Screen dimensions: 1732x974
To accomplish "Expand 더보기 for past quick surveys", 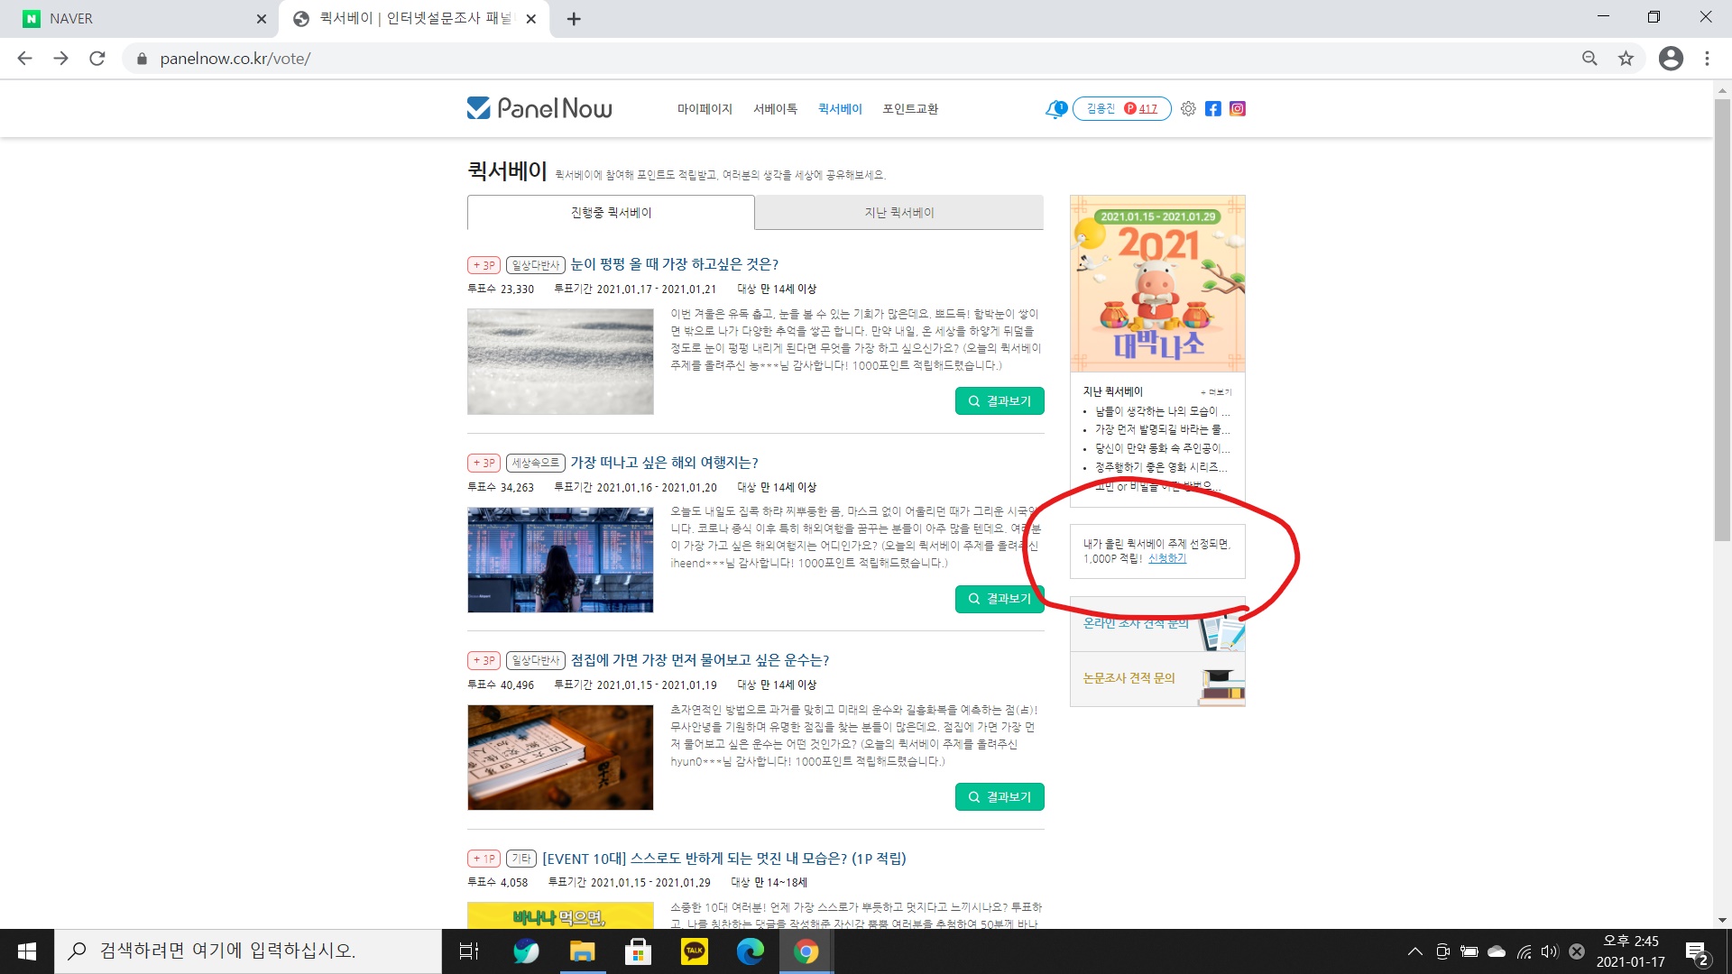I will pos(1216,392).
